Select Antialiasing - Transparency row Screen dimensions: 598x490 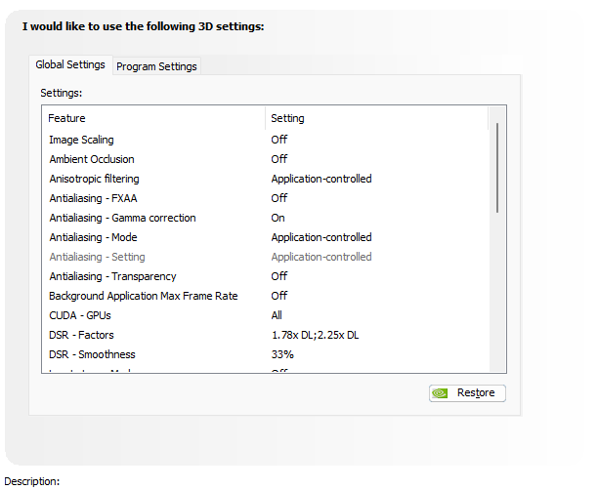click(x=113, y=276)
